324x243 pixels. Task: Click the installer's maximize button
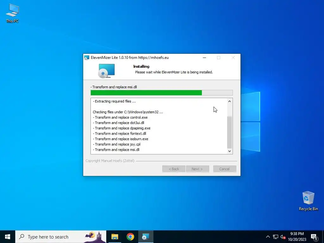click(219, 58)
